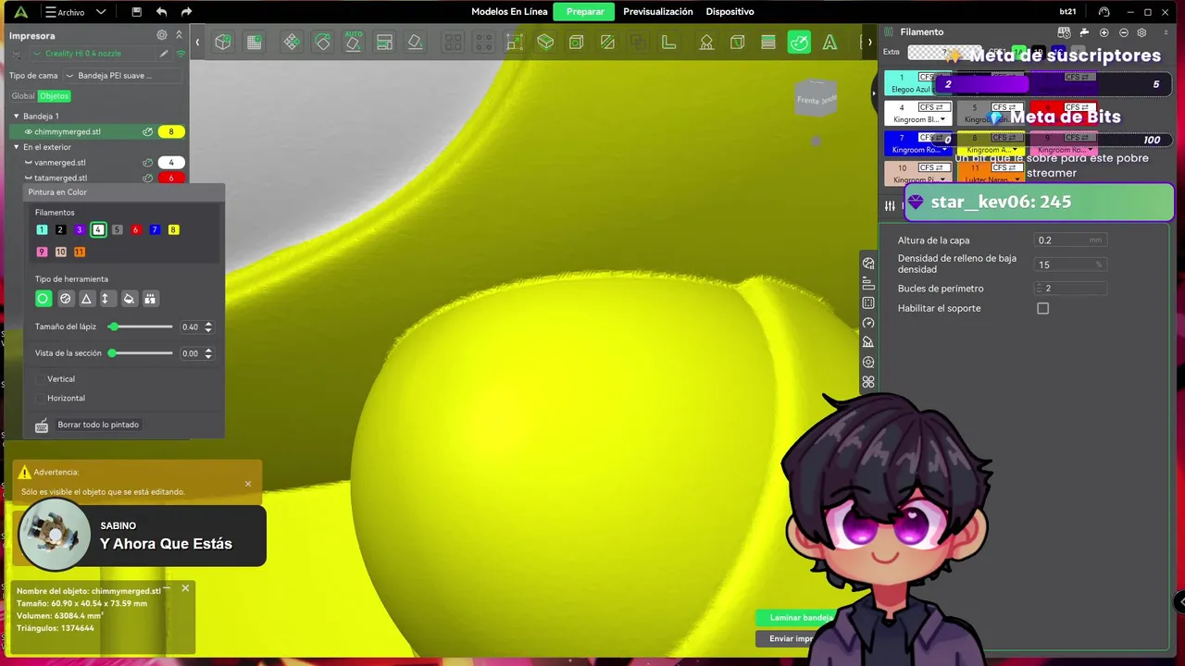Switch parameters to Global mode

point(23,96)
